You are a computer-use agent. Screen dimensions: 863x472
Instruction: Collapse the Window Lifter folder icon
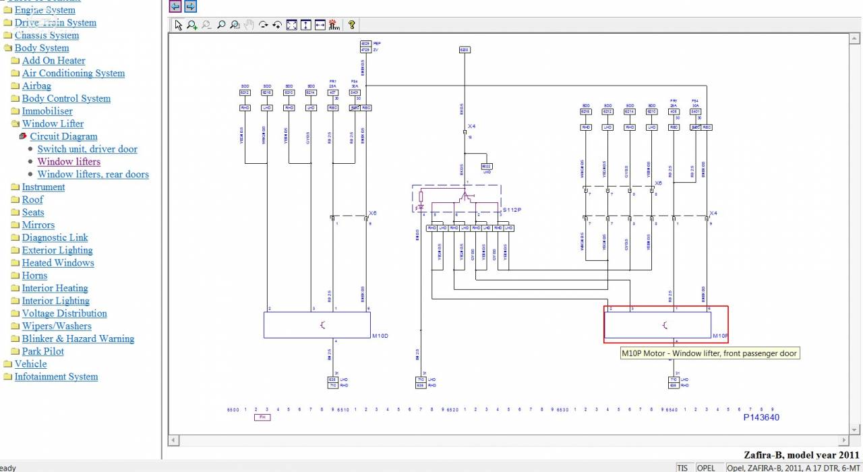pos(16,124)
